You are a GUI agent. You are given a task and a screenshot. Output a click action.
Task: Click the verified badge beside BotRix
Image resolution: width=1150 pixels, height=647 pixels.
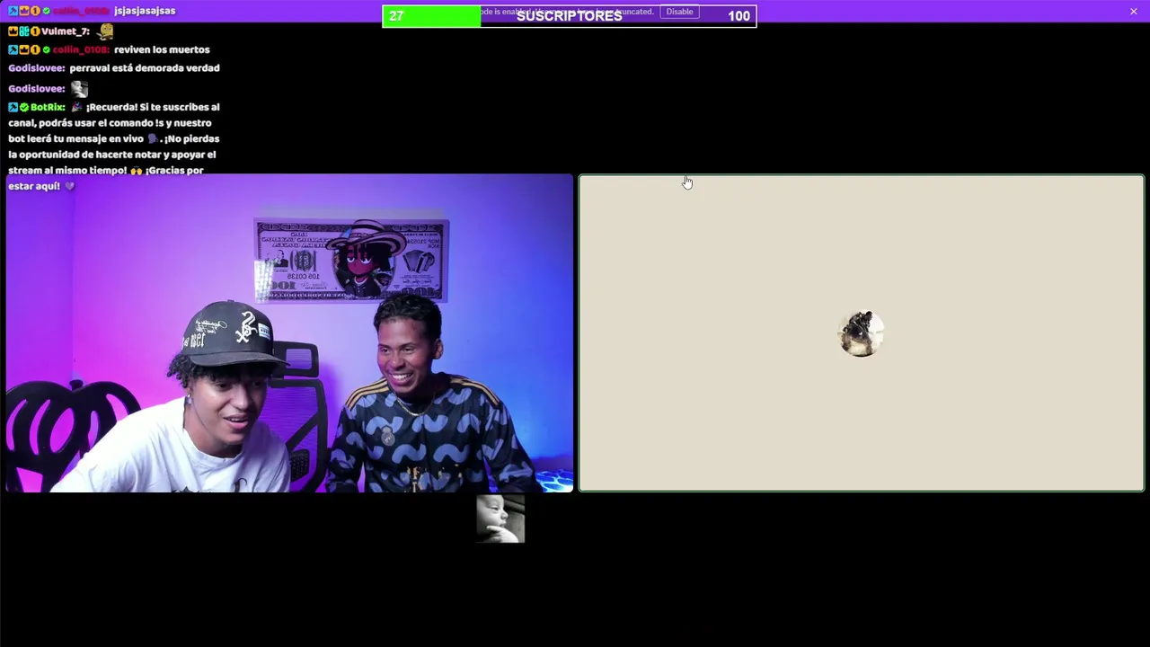coord(24,107)
